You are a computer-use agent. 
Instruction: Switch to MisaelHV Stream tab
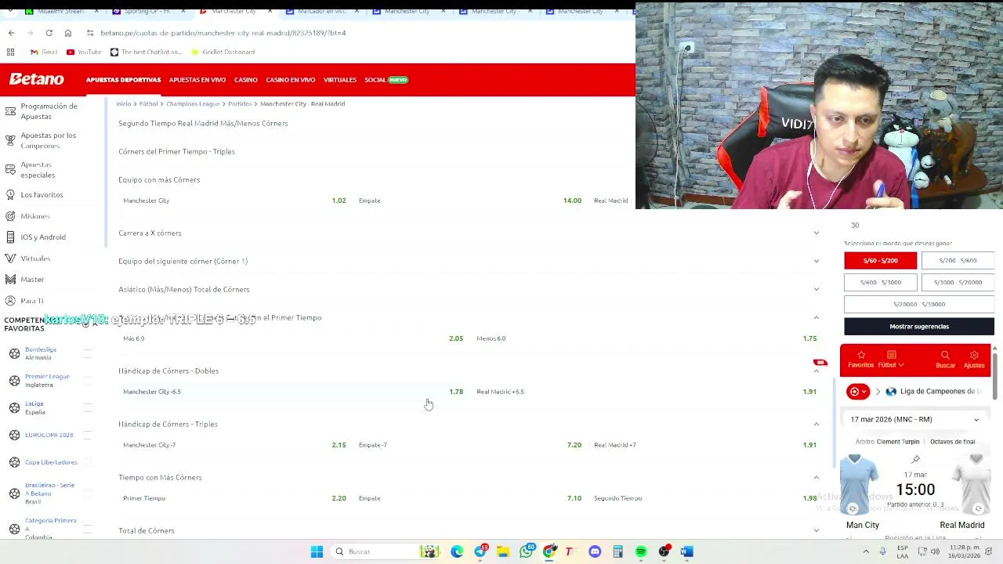click(x=55, y=11)
